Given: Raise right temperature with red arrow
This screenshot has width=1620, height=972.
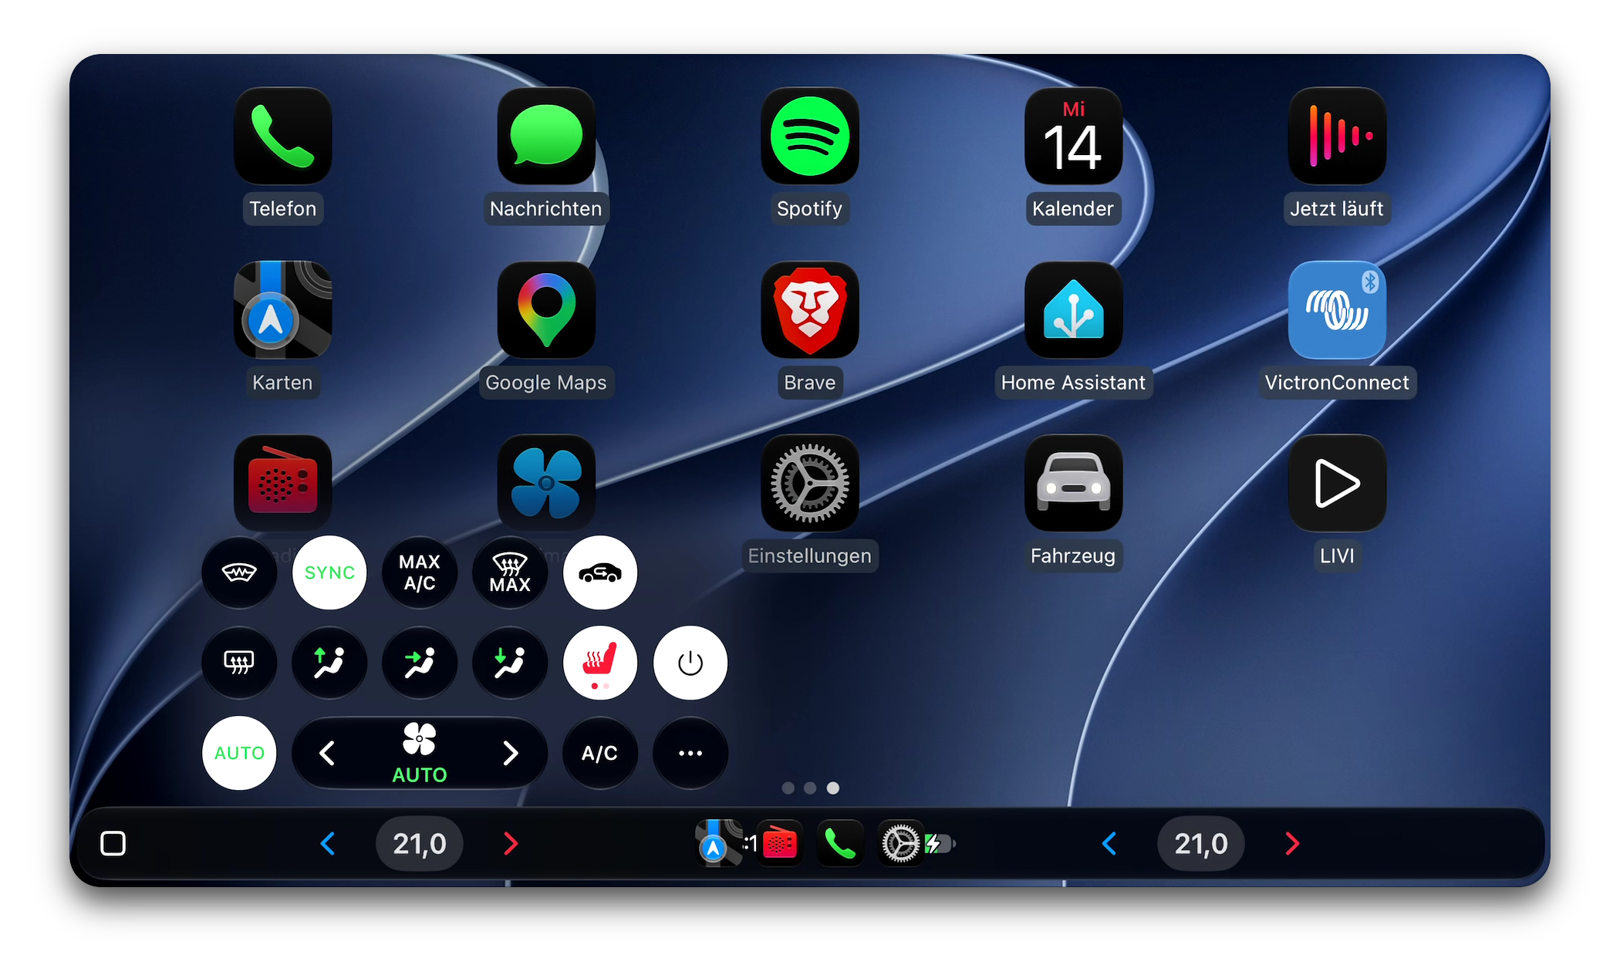Looking at the screenshot, I should (x=1292, y=843).
